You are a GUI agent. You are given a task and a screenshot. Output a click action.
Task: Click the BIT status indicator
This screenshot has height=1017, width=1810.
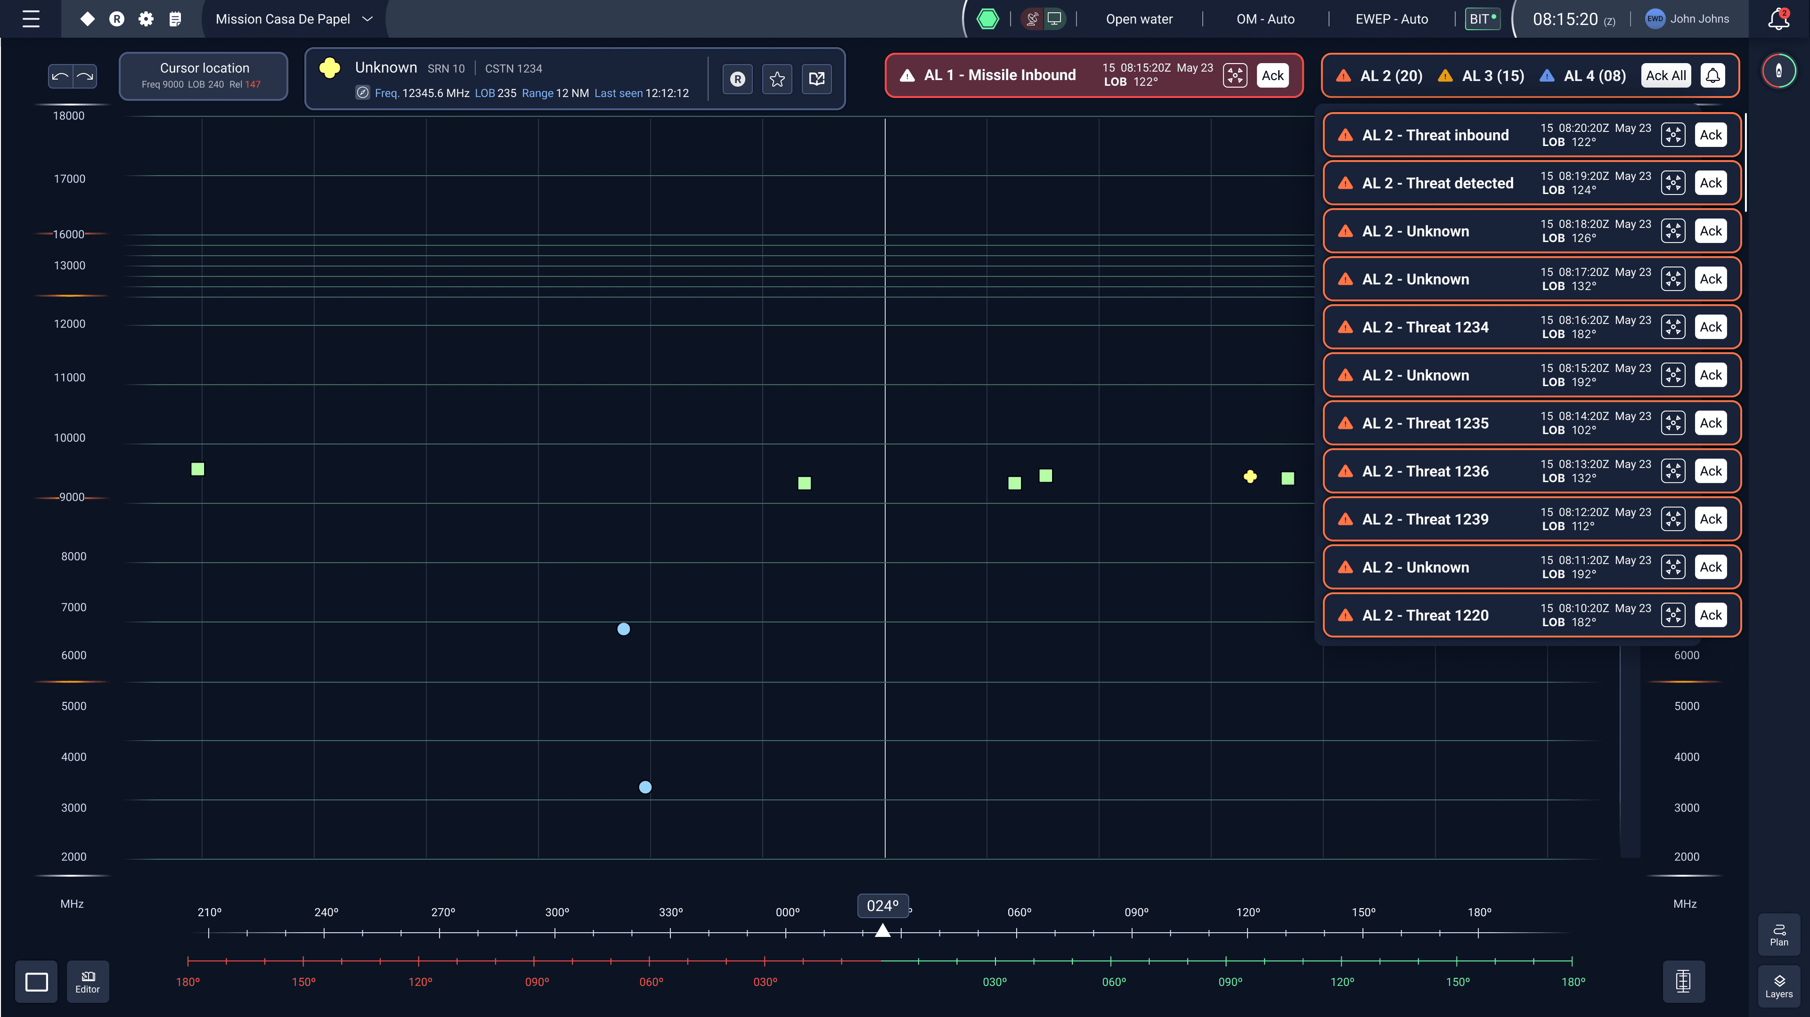tap(1482, 19)
